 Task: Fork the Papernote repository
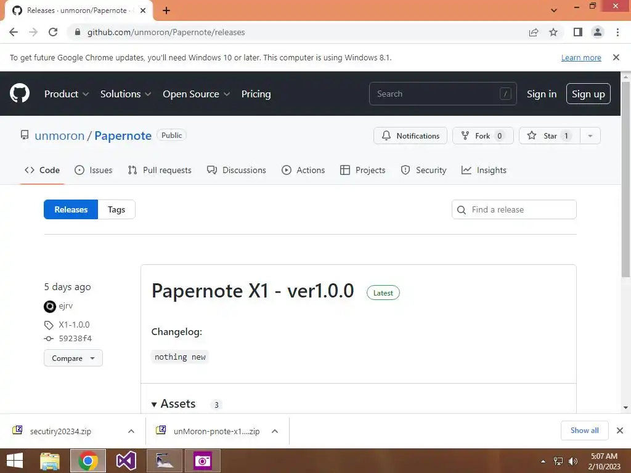[483, 135]
